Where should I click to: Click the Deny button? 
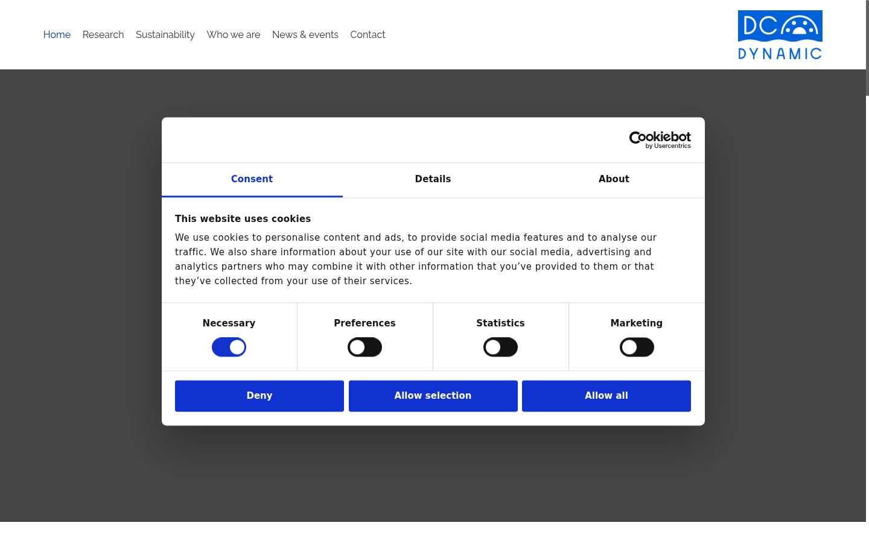(x=259, y=396)
